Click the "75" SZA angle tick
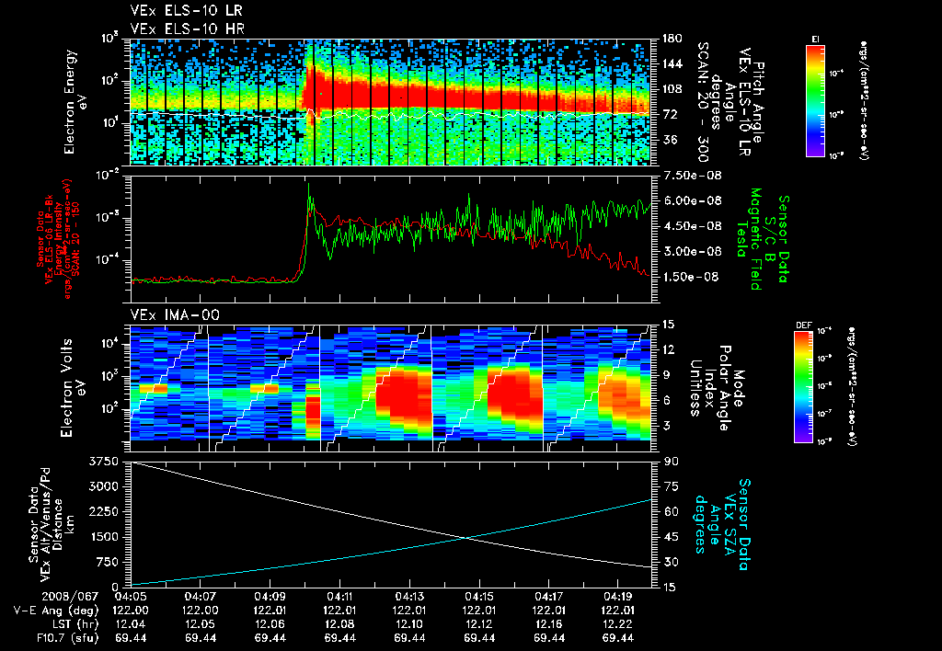Image resolution: width=942 pixels, height=651 pixels. [671, 486]
